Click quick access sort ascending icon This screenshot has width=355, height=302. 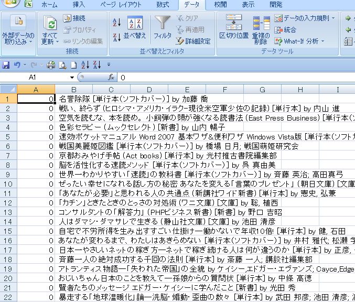point(85,65)
